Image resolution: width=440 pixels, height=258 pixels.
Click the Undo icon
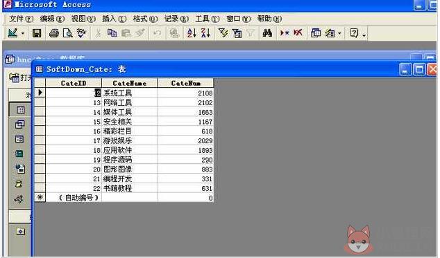tap(157, 33)
